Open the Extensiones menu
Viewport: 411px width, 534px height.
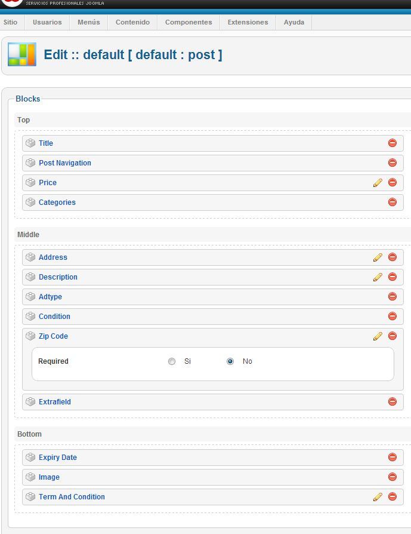pyautogui.click(x=248, y=22)
